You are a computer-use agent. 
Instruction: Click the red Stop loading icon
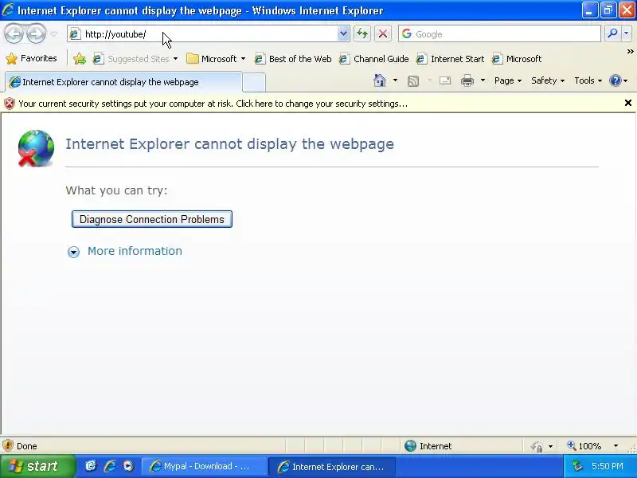coord(383,33)
